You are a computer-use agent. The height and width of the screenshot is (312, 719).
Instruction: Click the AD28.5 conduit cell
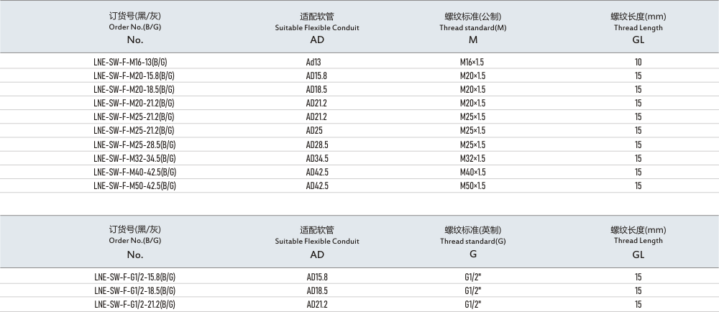coord(316,144)
